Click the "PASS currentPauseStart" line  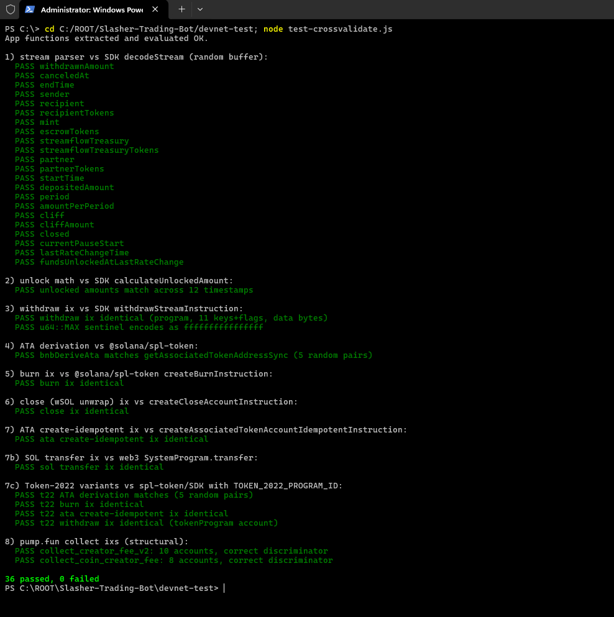pos(69,243)
